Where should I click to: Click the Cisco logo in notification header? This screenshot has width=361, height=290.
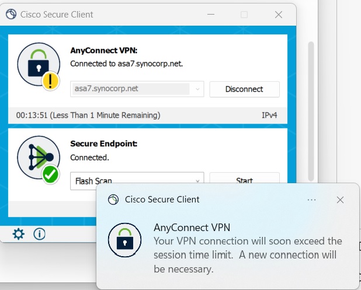click(x=113, y=200)
